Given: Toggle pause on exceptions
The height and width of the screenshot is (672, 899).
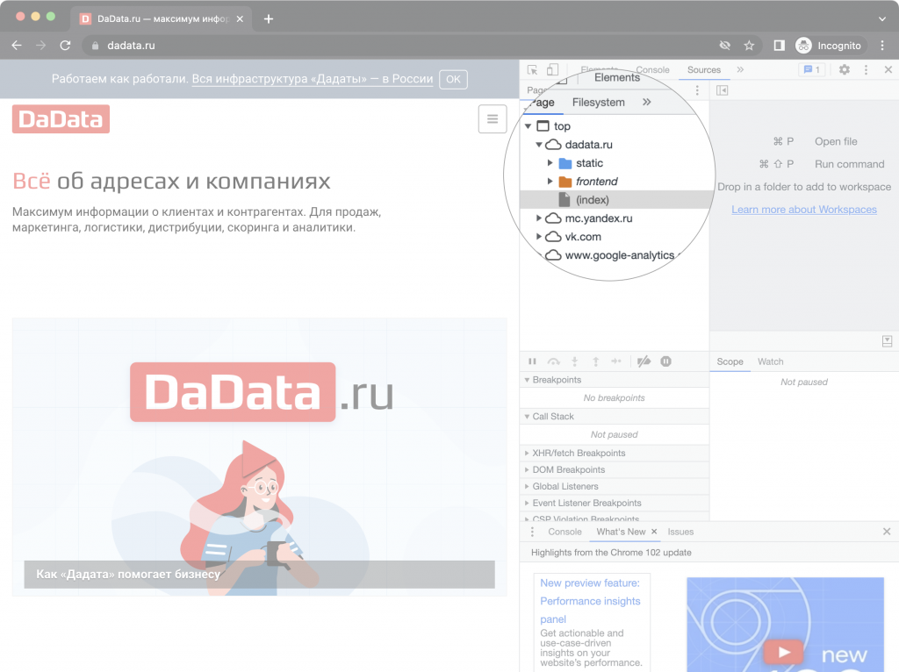Looking at the screenshot, I should click(x=665, y=361).
